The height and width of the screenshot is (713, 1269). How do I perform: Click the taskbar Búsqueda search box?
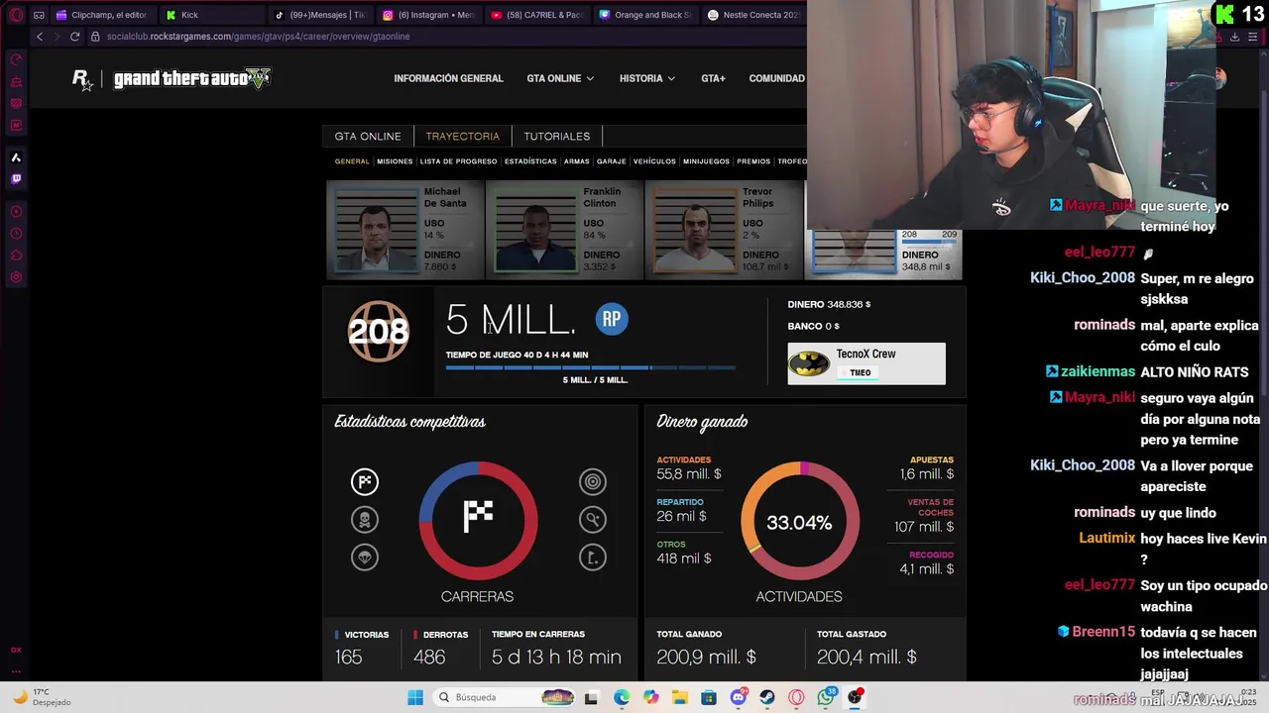(506, 697)
